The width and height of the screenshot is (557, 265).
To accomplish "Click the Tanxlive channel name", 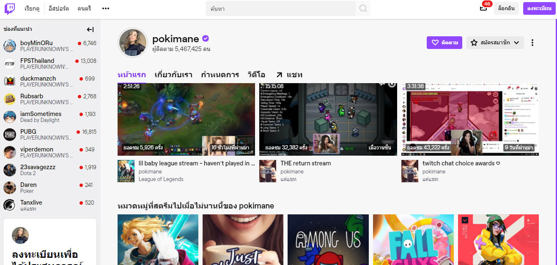I will coord(31,203).
